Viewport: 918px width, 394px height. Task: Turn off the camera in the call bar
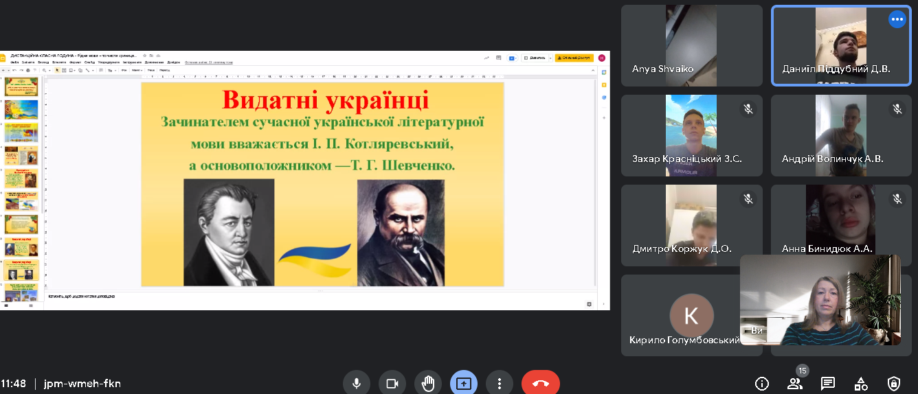tap(392, 383)
